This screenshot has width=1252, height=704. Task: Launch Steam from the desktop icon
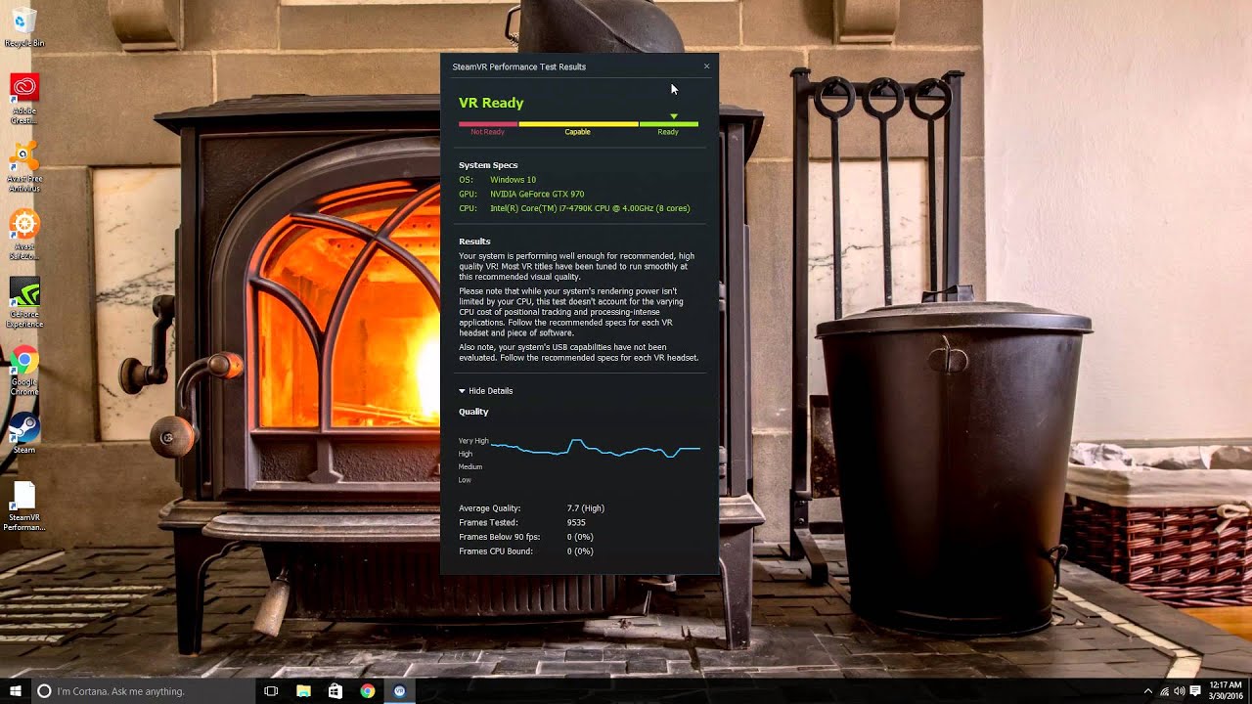24,433
